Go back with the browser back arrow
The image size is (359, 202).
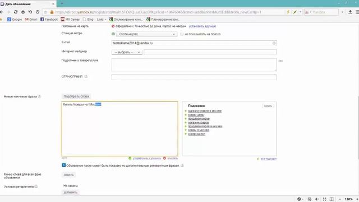pos(2,12)
